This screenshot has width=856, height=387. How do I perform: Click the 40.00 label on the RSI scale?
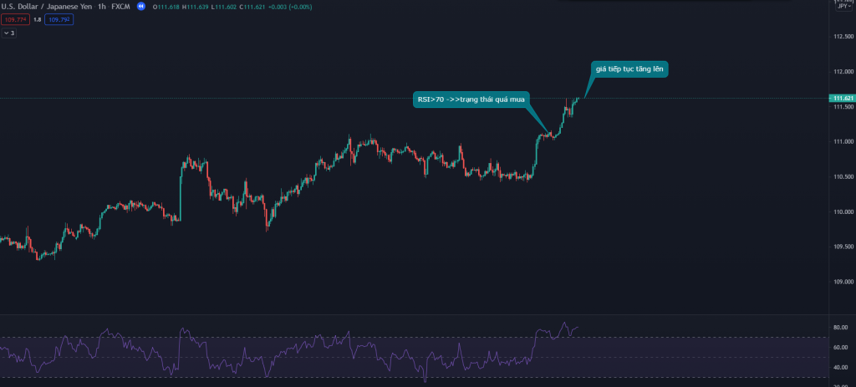click(841, 367)
